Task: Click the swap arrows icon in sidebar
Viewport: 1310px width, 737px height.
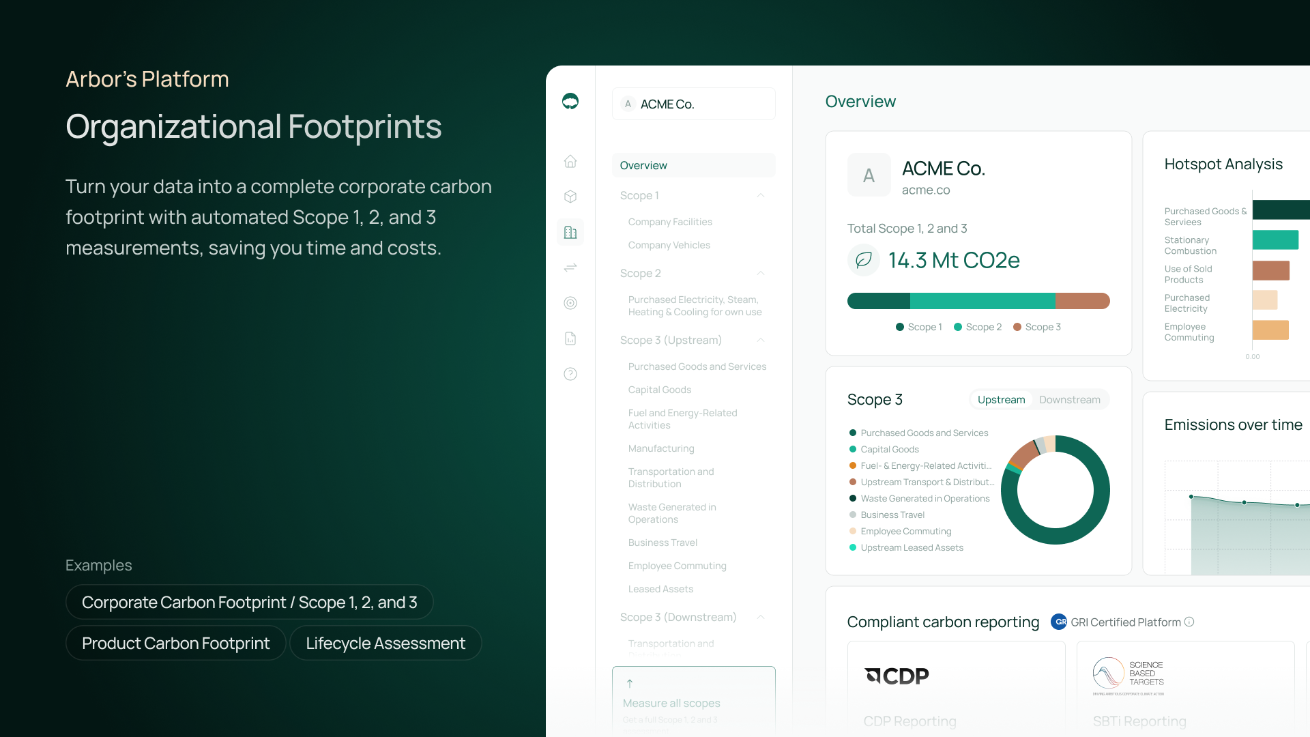Action: coord(570,268)
